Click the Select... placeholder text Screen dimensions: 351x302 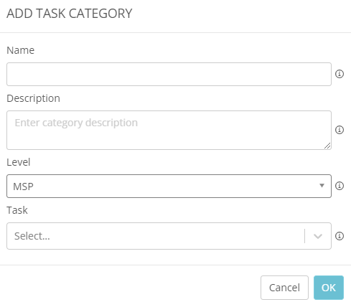click(32, 236)
